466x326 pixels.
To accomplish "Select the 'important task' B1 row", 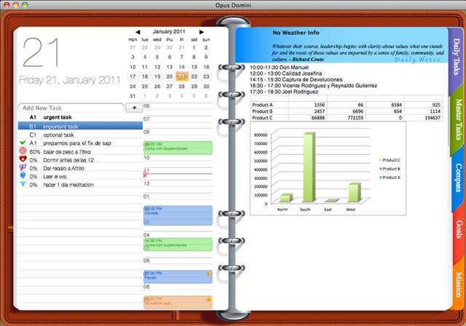I will 80,125.
